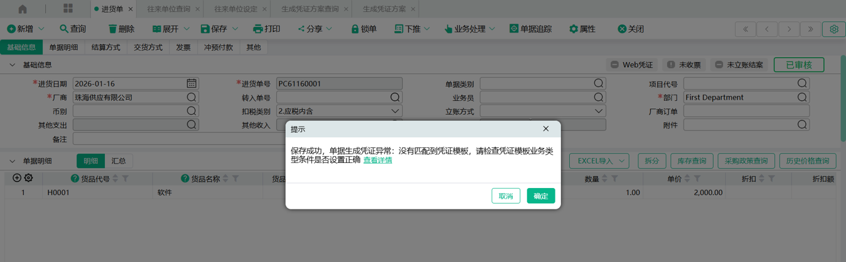Click the search icon in 厂商 field
This screenshot has width=846, height=262.
191,97
